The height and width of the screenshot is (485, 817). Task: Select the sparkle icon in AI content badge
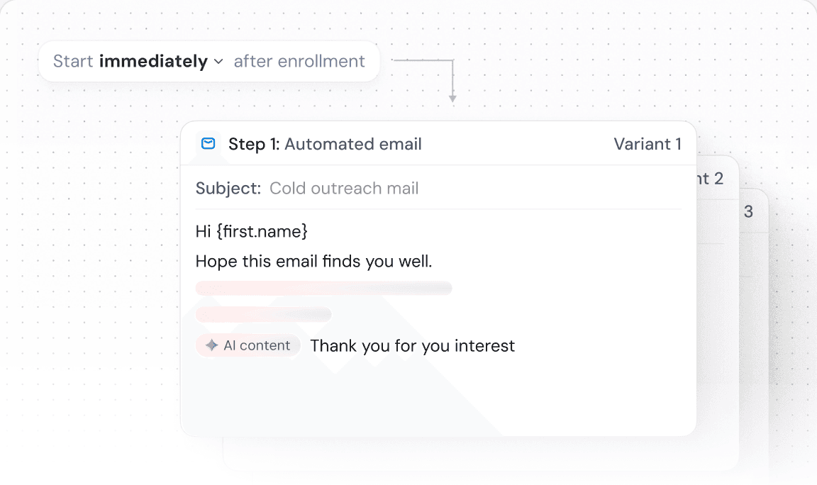(211, 345)
